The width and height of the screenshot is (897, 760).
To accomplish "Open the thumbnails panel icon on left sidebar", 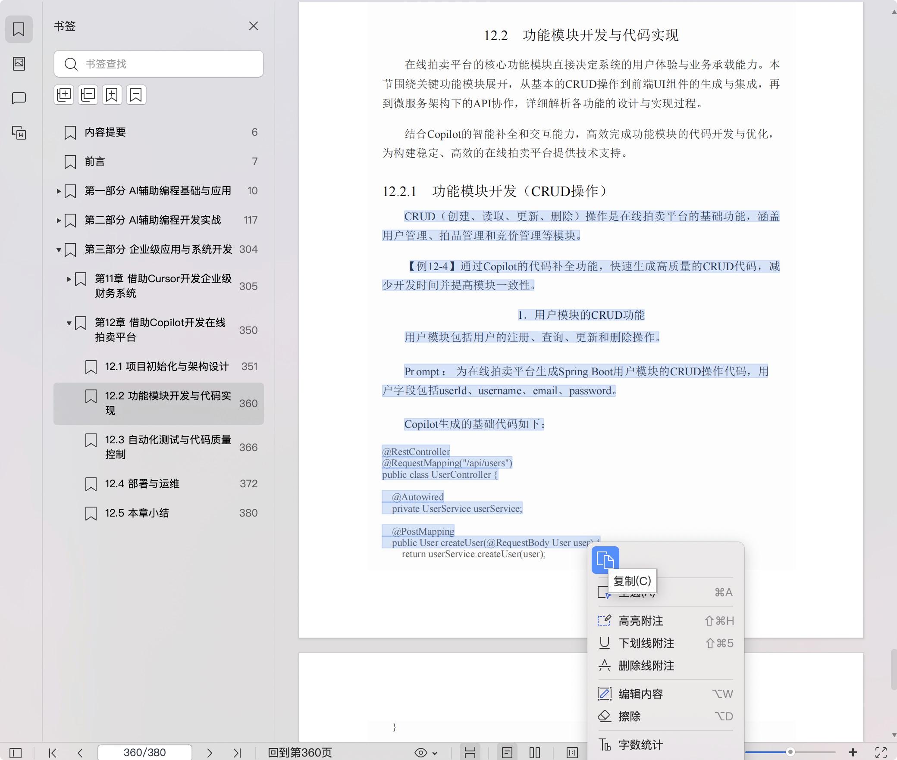I will point(19,64).
